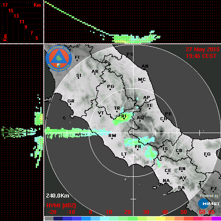Click the yellow swatch above the 40 dBZ label

click(160, 218)
